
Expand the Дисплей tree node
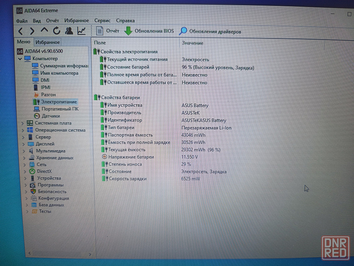[24, 144]
